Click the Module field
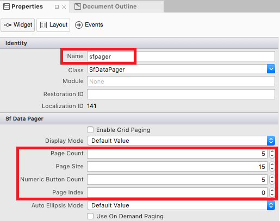The image size is (280, 221). coord(181,81)
